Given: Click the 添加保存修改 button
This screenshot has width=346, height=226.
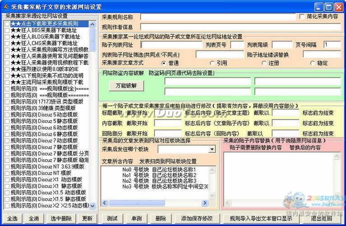Looking at the screenshot, I should [196, 218].
